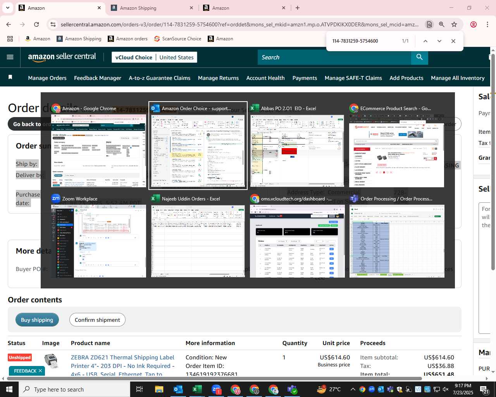Image resolution: width=496 pixels, height=397 pixels.
Task: Reload the page with refresh icon
Action: point(36,24)
